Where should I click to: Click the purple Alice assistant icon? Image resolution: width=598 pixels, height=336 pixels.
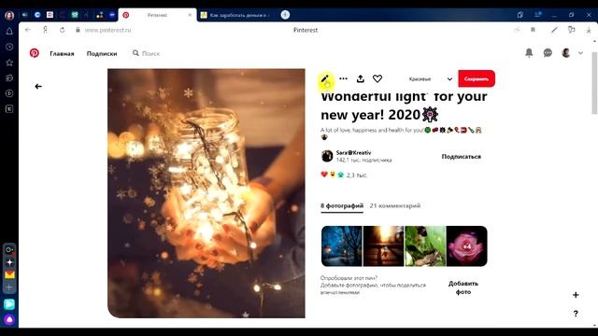[9, 319]
